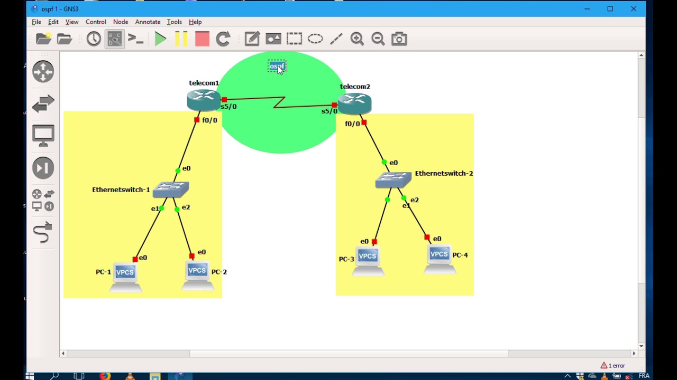Select the Draw rectangle tool
This screenshot has height=380, width=677.
coord(294,39)
